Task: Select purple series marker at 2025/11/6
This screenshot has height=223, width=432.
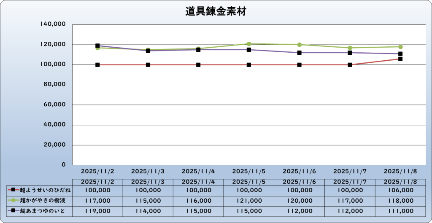Action: pyautogui.click(x=299, y=53)
